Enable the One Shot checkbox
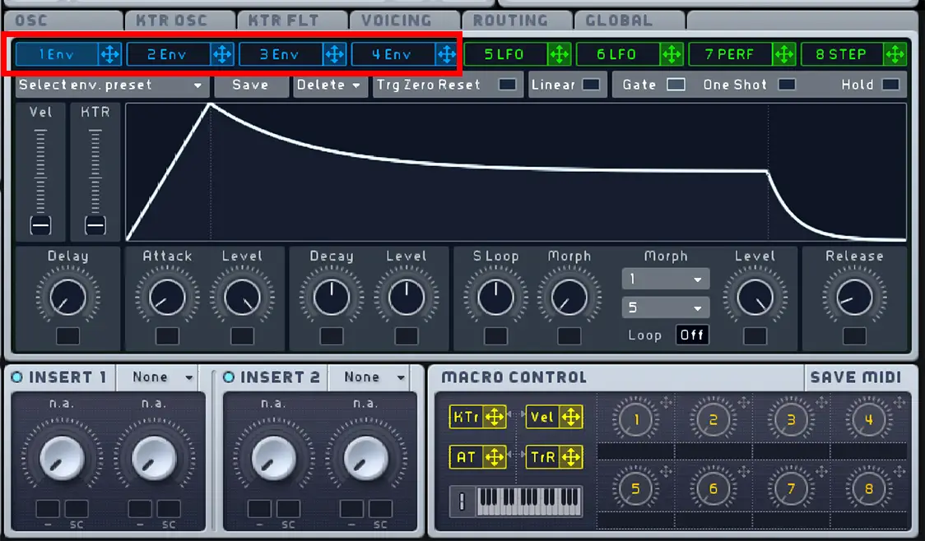Screen dimensions: 925x541 788,84
